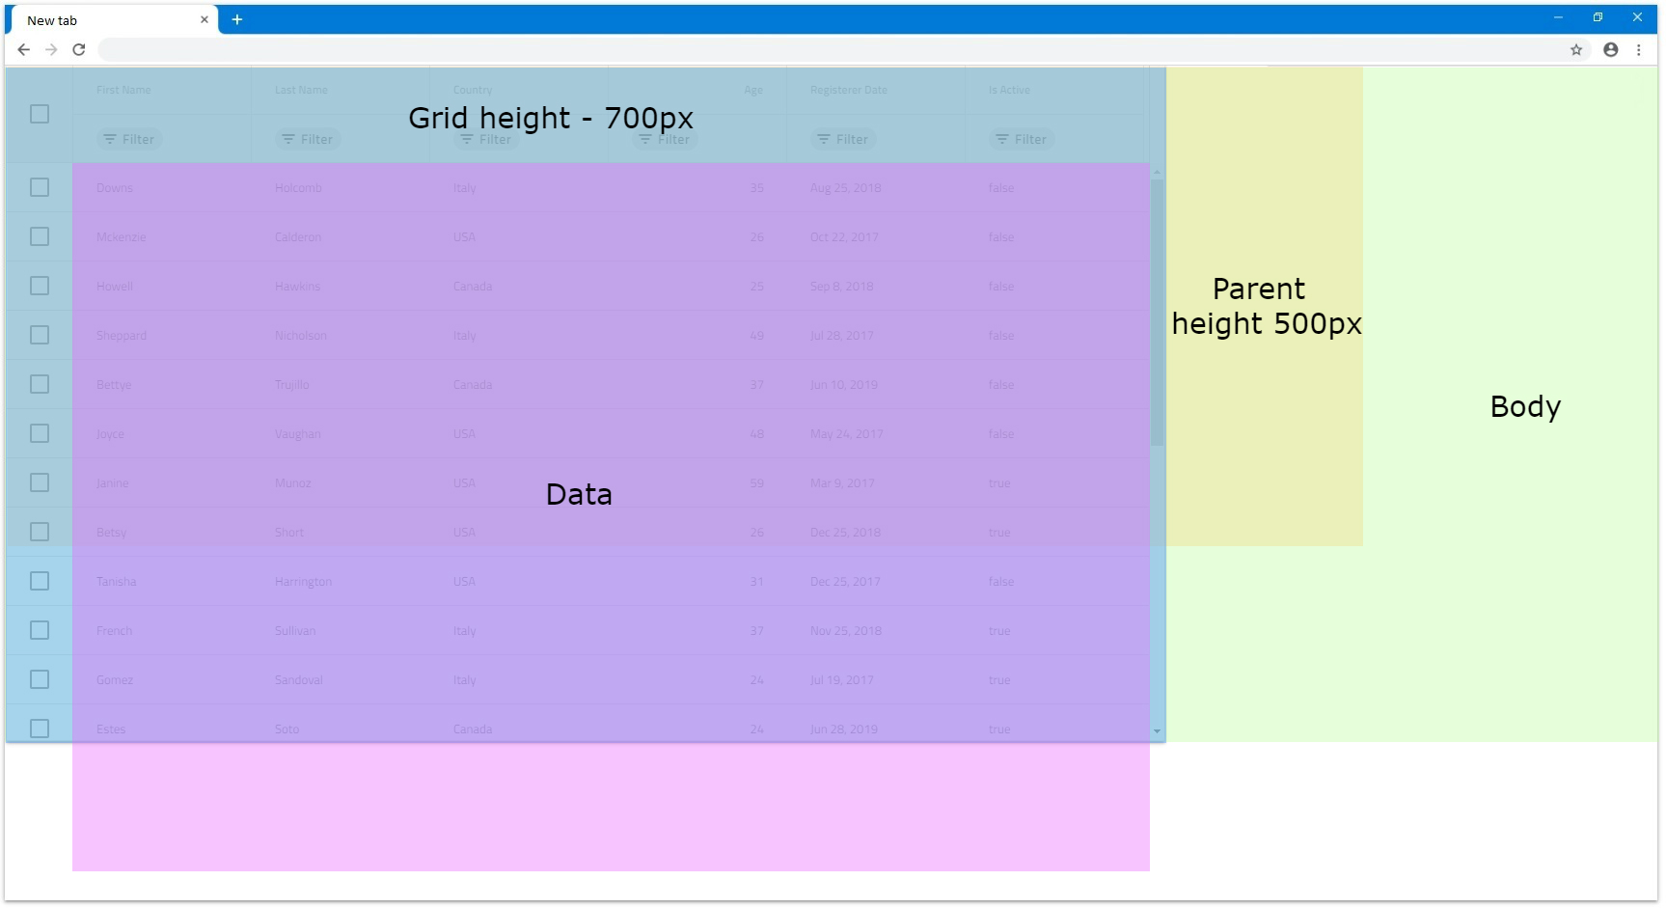
Task: Open the First Name column filter
Action: click(x=128, y=139)
